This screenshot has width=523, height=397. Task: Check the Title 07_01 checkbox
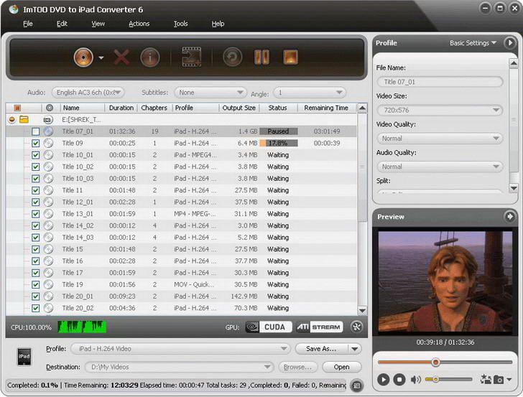click(x=36, y=131)
